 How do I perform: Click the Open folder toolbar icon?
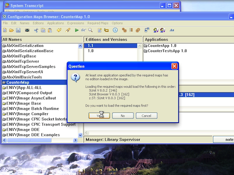click(x=11, y=30)
